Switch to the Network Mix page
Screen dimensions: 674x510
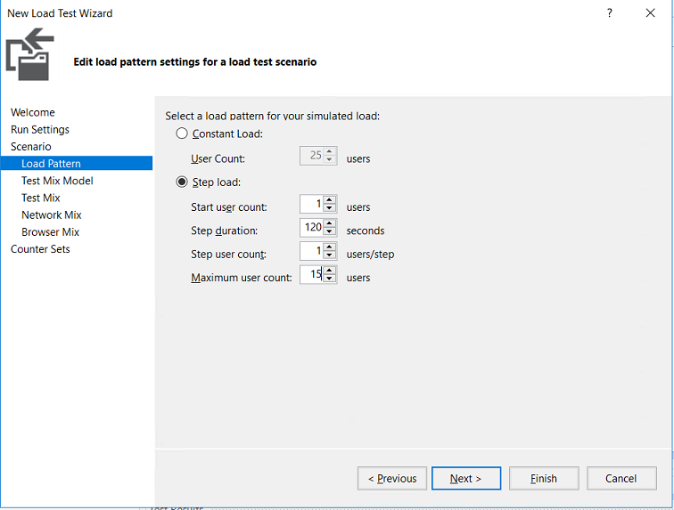click(52, 215)
